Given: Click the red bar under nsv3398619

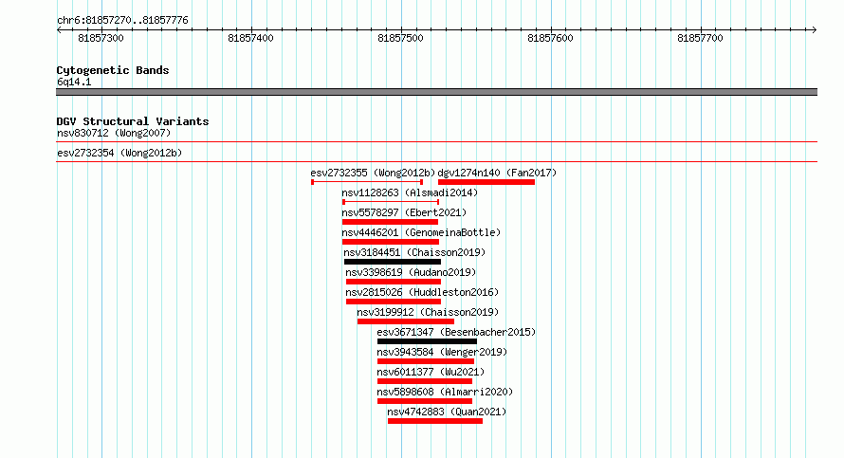Looking at the screenshot, I should coord(394,282).
